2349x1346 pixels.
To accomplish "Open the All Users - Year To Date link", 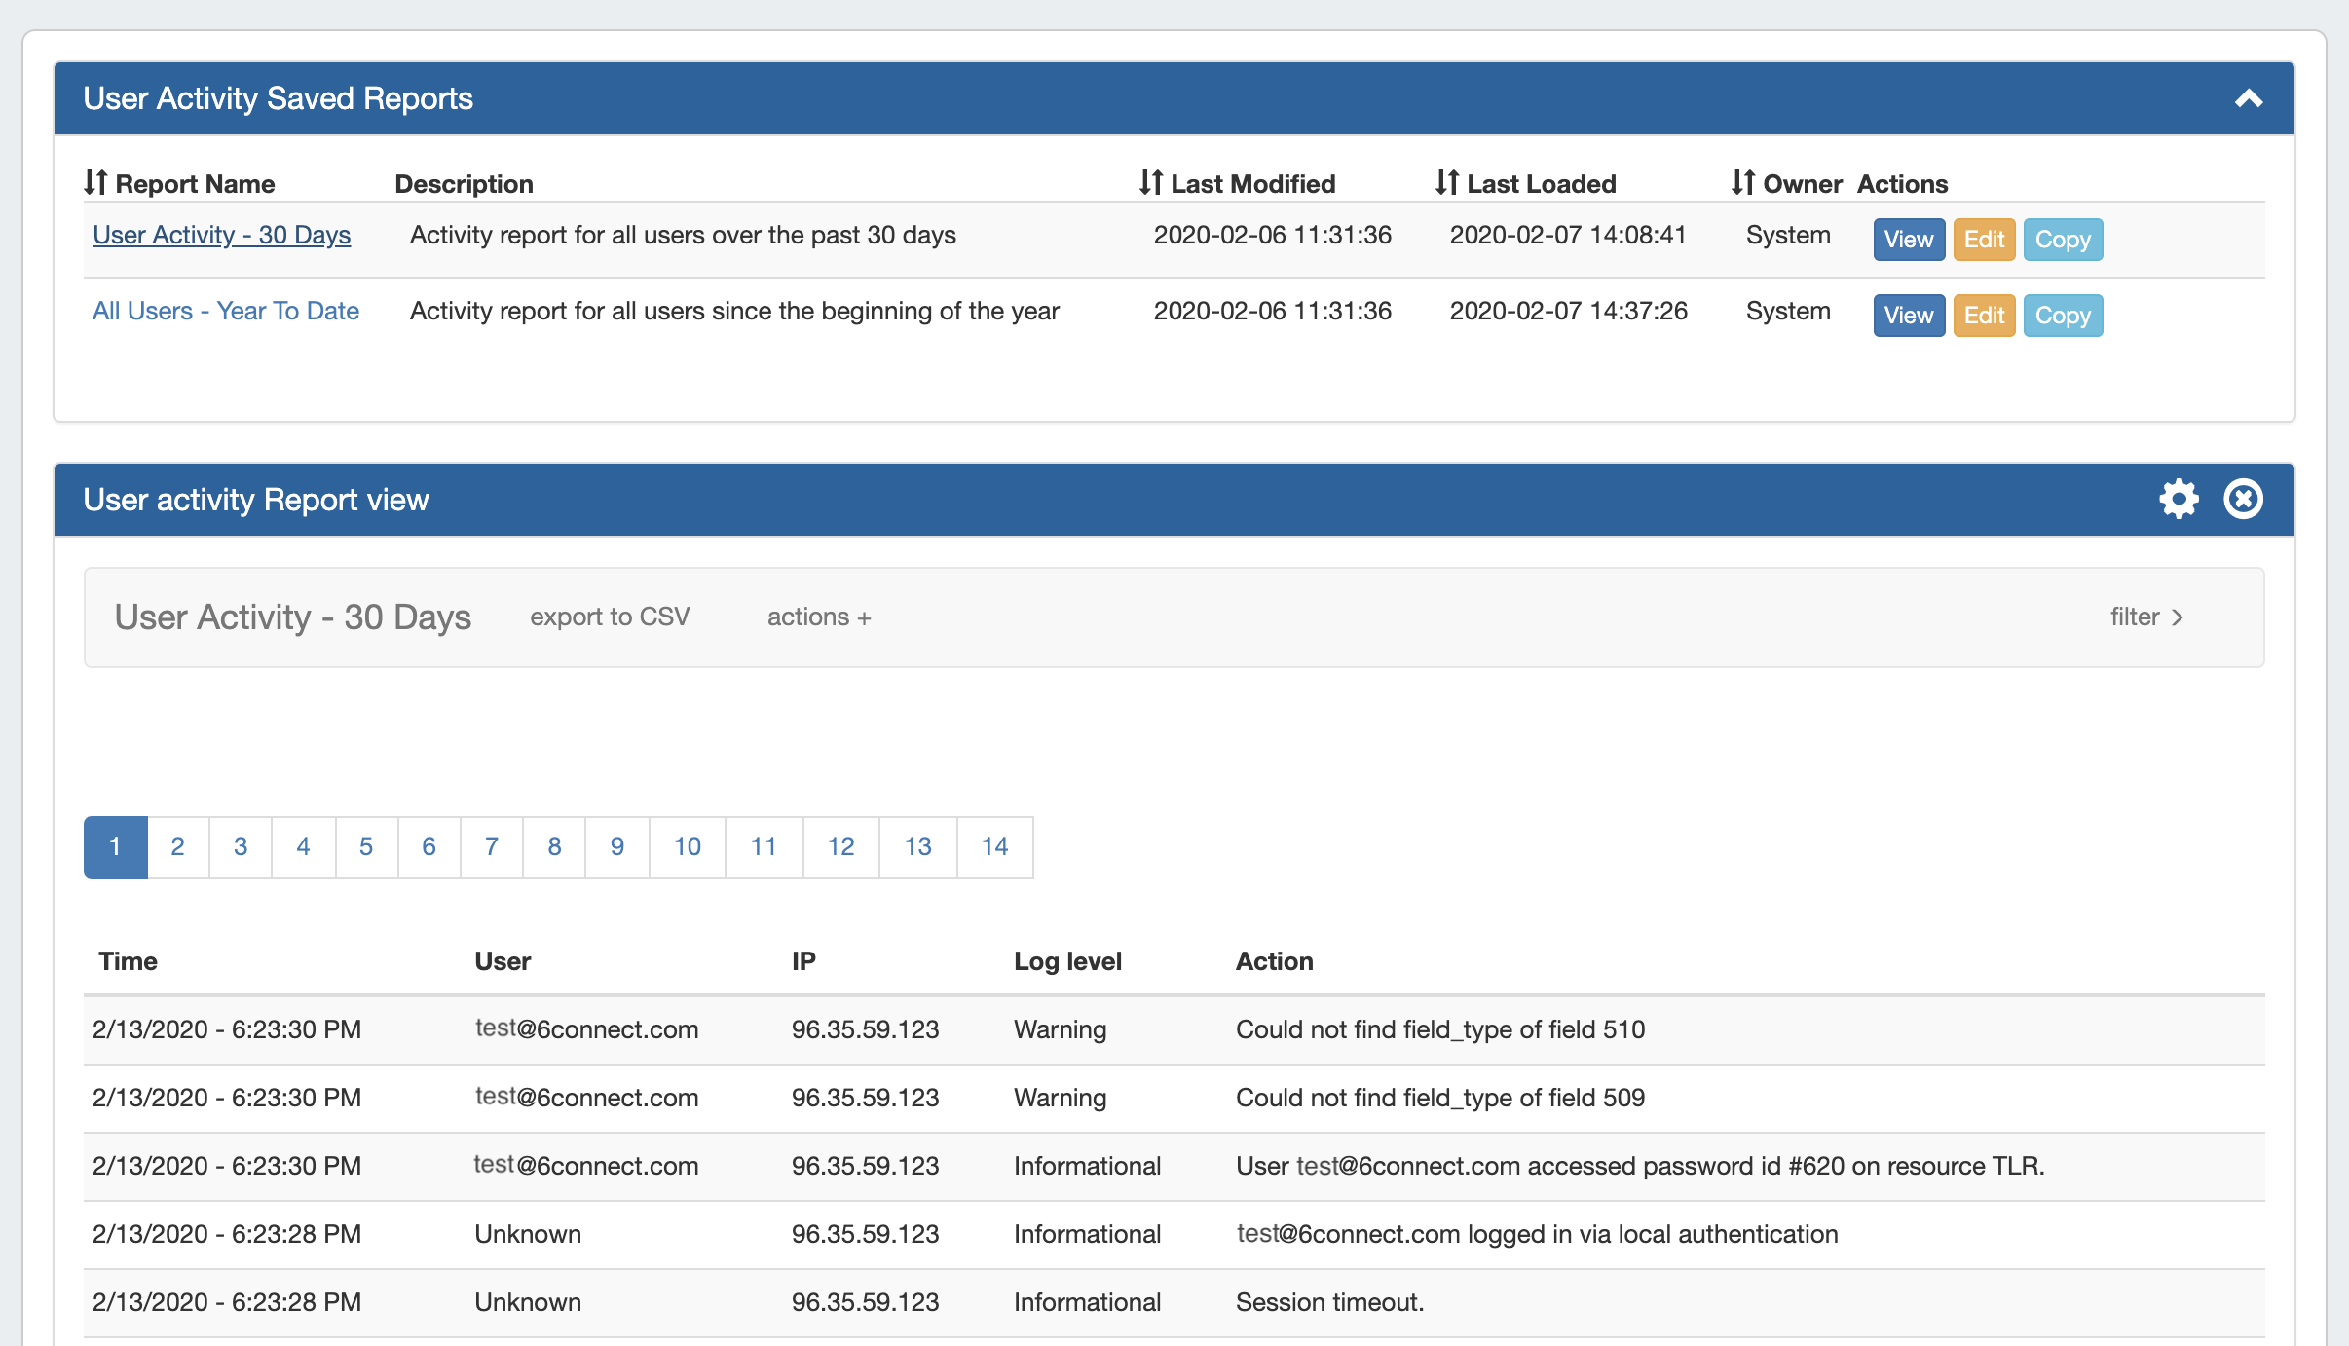I will tap(226, 312).
